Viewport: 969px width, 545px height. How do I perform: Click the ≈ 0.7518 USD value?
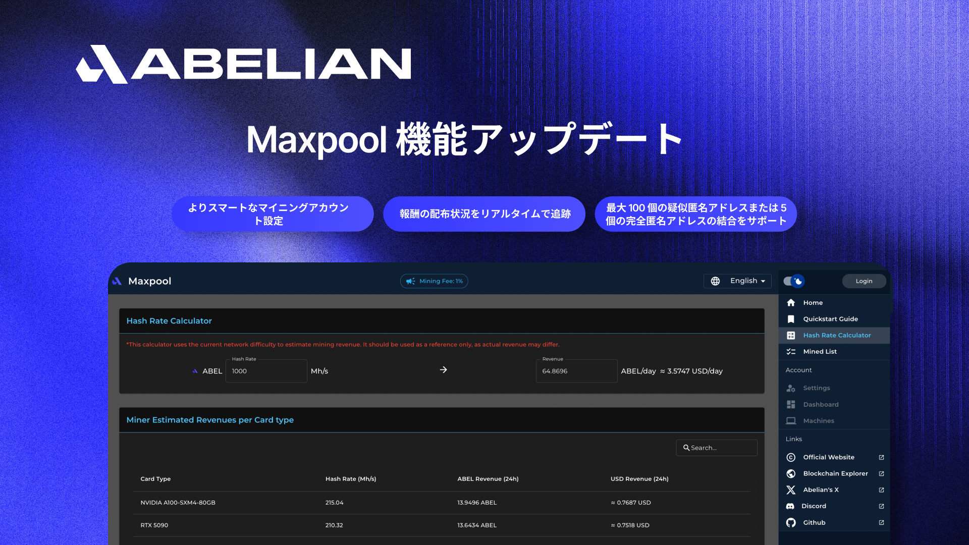point(630,525)
